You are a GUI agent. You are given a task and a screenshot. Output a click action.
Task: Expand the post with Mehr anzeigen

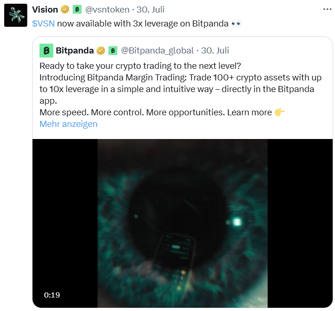tap(69, 124)
